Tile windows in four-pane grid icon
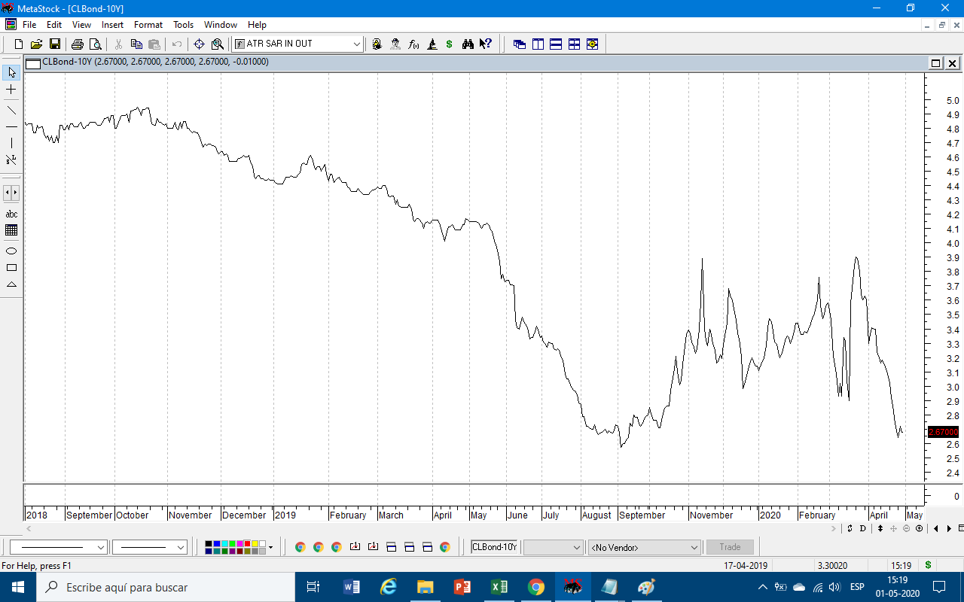 click(574, 44)
